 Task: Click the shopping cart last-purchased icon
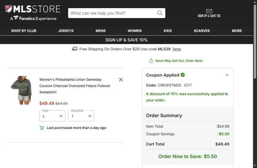click(42, 128)
